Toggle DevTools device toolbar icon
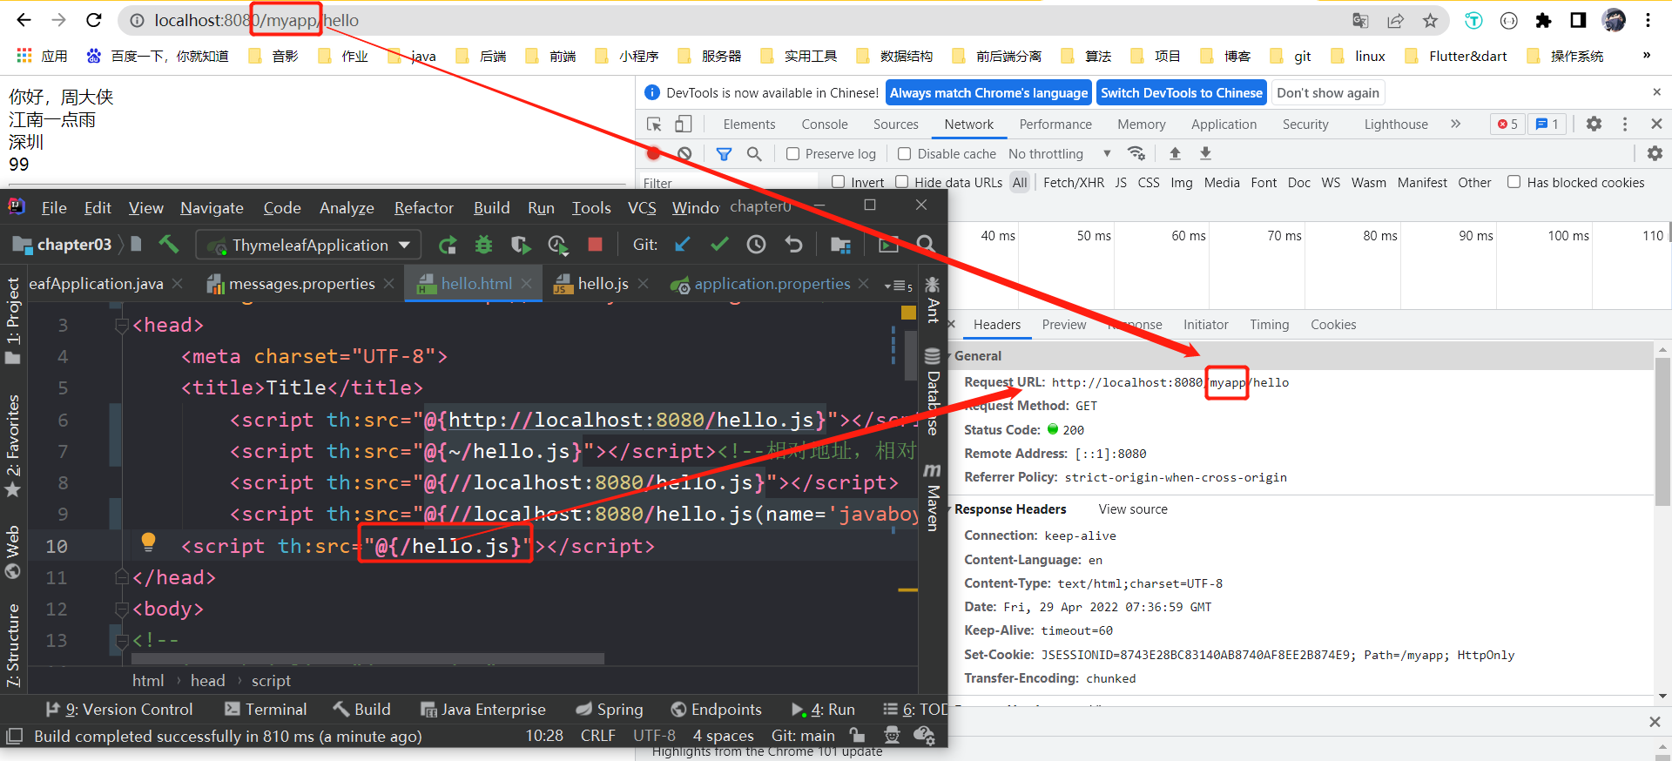Screen dimensions: 1672x761 (x=684, y=125)
